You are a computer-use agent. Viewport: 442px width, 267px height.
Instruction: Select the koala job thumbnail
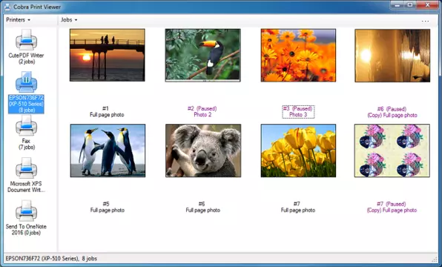[203, 151]
